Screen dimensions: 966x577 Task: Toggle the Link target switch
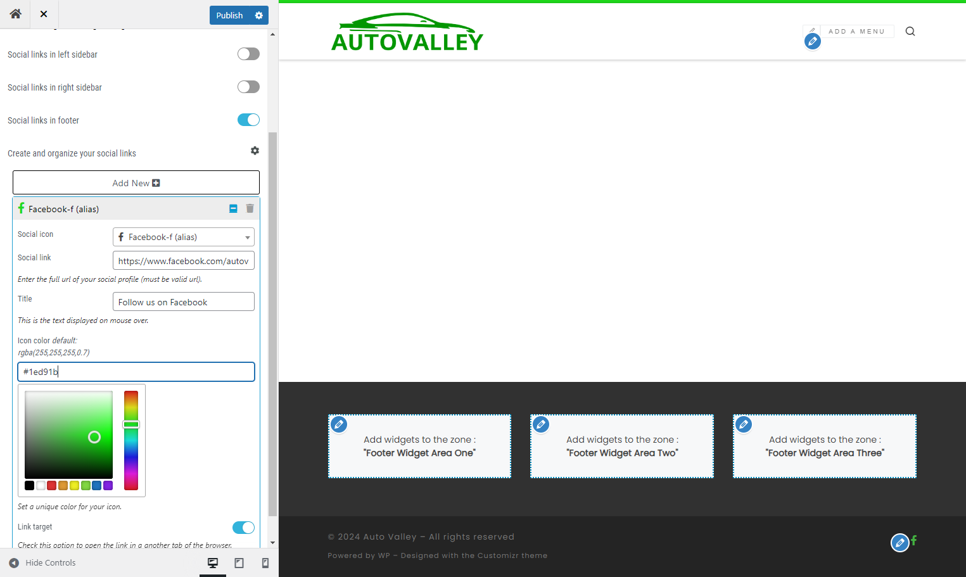pos(243,528)
